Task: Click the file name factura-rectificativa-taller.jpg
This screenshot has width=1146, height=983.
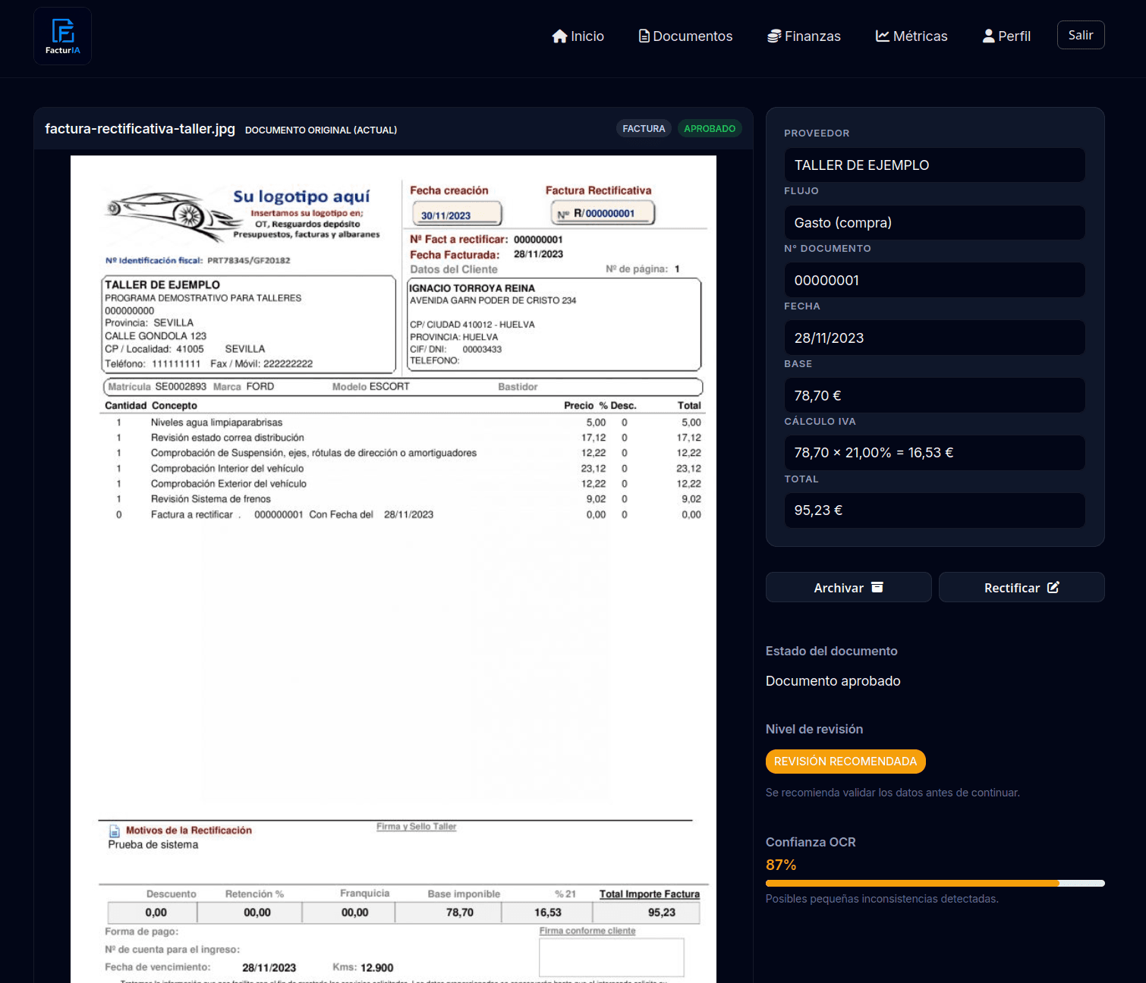Action: (x=140, y=129)
